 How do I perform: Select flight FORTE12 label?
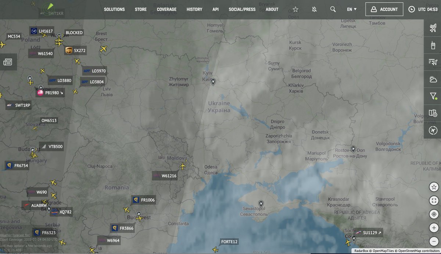[229, 242]
